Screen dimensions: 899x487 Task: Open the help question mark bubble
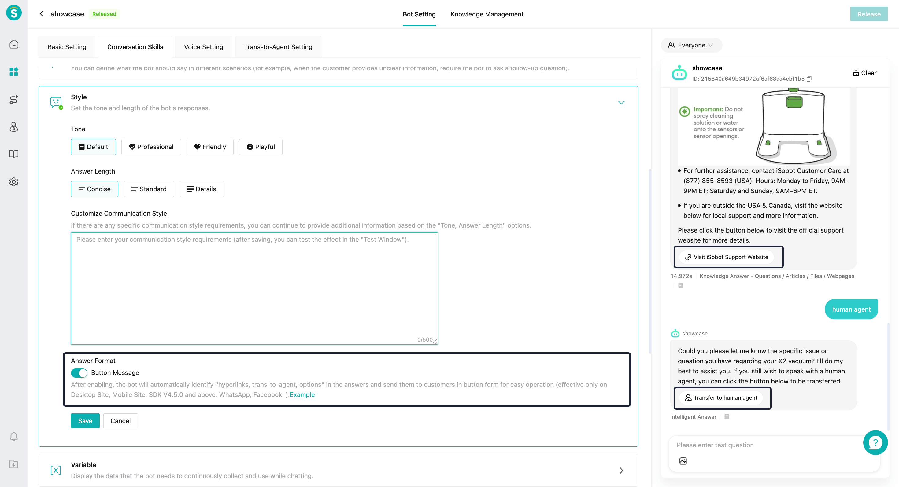click(875, 442)
